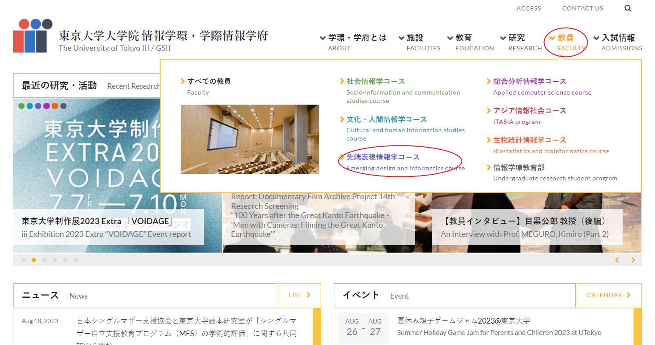This screenshot has width=655, height=345.
Task: Collapse the 教員 FACULTY menu
Action: (x=567, y=42)
